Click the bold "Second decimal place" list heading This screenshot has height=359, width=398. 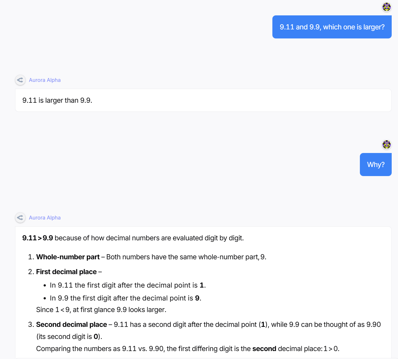(x=71, y=324)
